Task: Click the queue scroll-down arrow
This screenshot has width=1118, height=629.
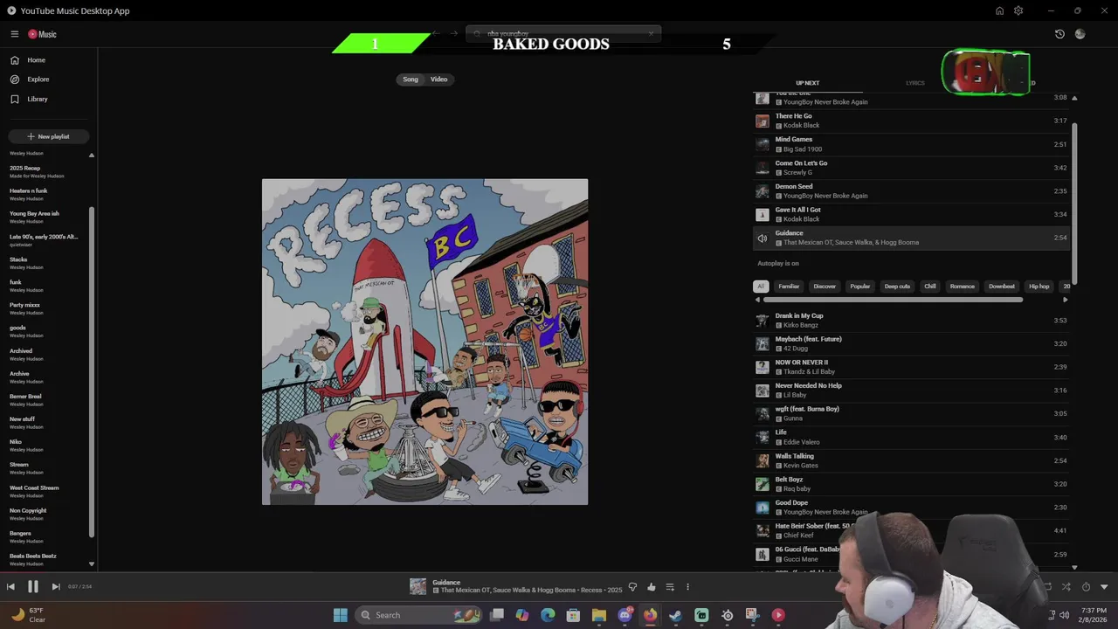Action: (x=1074, y=568)
